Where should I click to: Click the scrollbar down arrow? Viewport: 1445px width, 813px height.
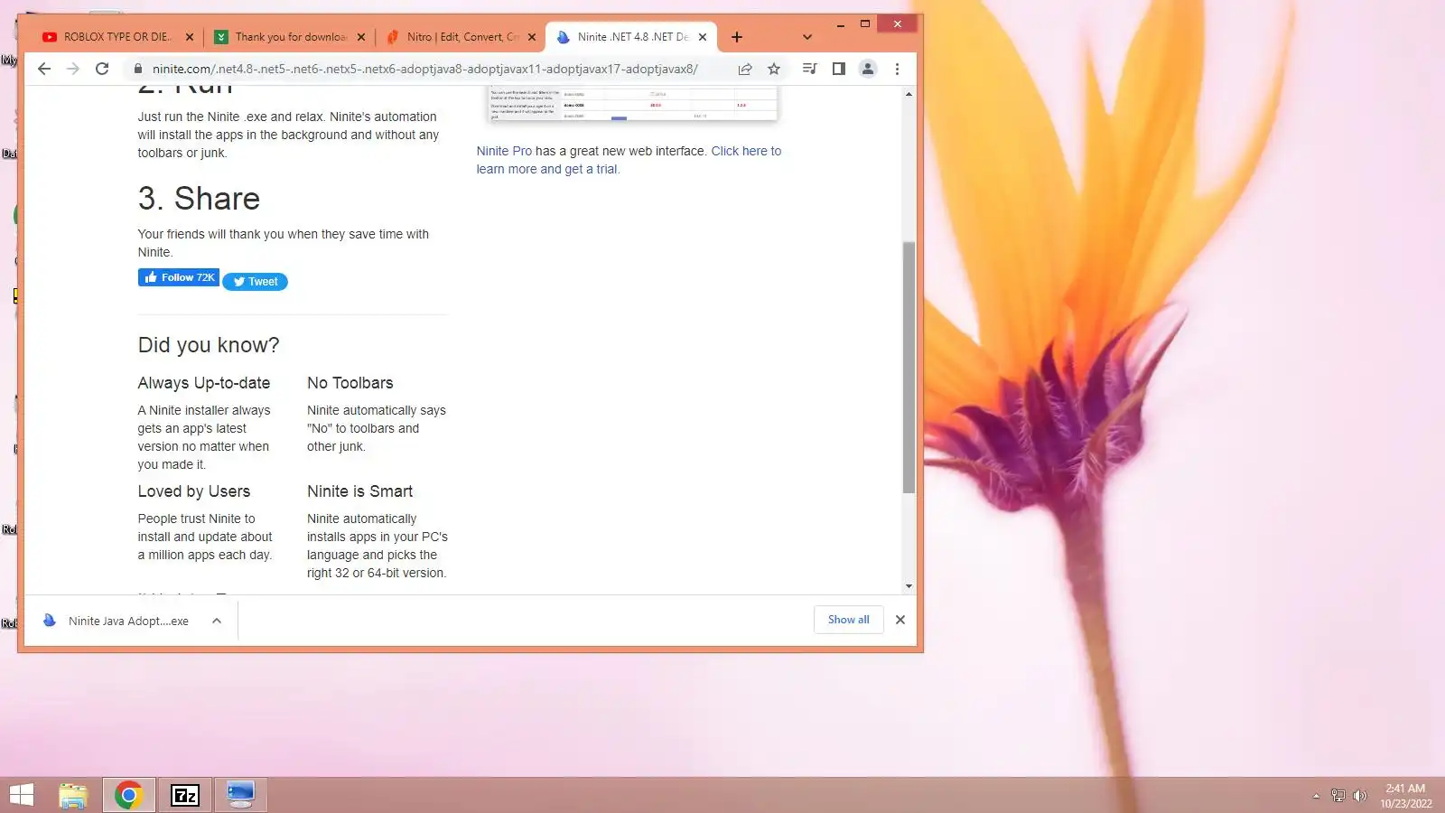909,586
